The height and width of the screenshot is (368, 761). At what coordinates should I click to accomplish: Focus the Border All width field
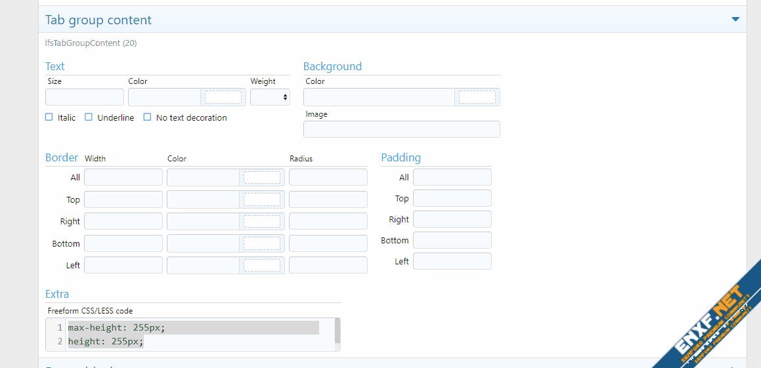point(123,177)
